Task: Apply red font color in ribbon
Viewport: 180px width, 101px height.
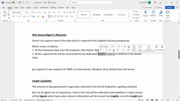Action: coord(43,17)
